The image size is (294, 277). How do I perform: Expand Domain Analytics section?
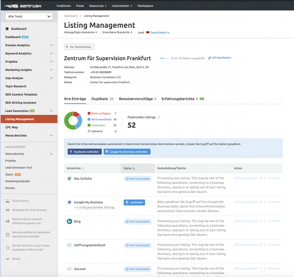(51, 45)
